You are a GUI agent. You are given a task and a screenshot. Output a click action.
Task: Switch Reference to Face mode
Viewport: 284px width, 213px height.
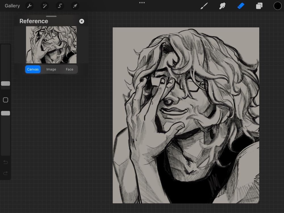click(x=70, y=69)
